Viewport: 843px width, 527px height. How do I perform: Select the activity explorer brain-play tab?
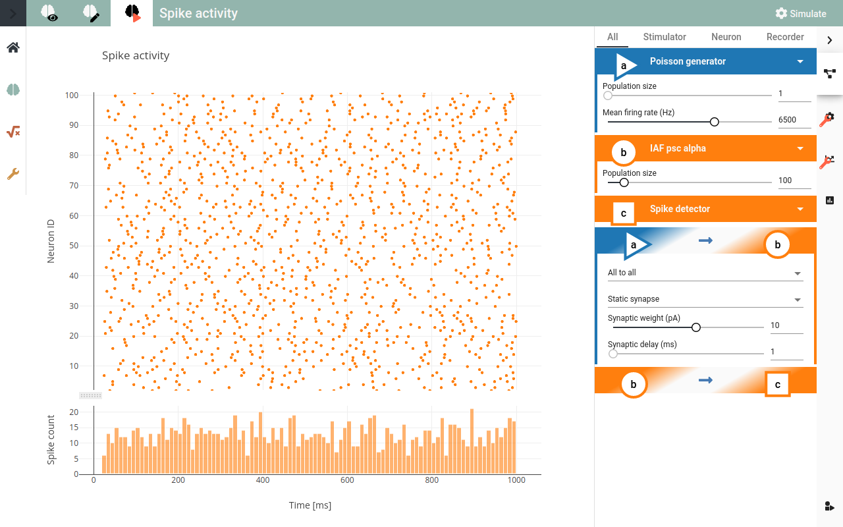coord(132,13)
